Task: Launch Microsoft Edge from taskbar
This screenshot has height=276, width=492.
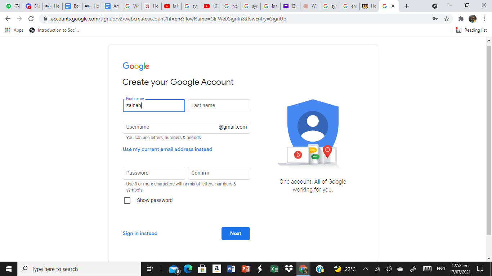Action: pyautogui.click(x=188, y=269)
